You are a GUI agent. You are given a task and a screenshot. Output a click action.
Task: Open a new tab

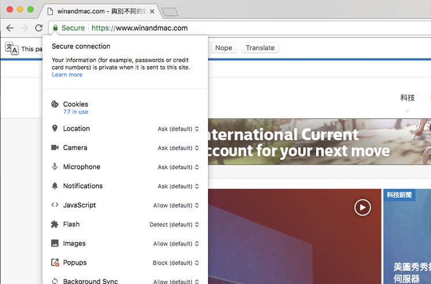tap(170, 11)
